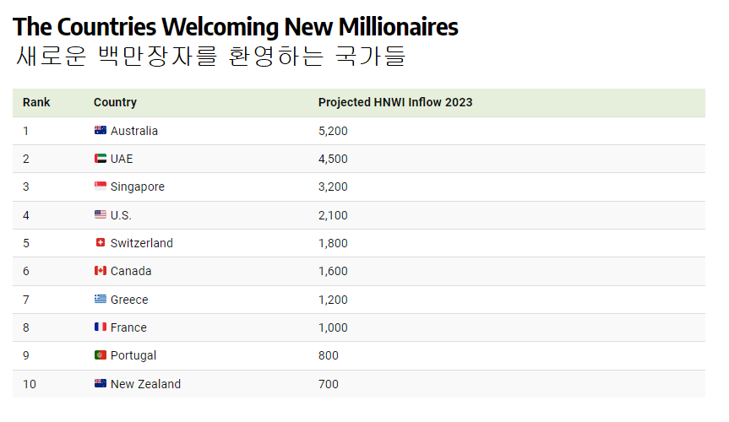Click the Portugal flag icon

[x=101, y=355]
